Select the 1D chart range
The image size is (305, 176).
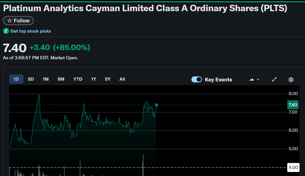tap(16, 79)
